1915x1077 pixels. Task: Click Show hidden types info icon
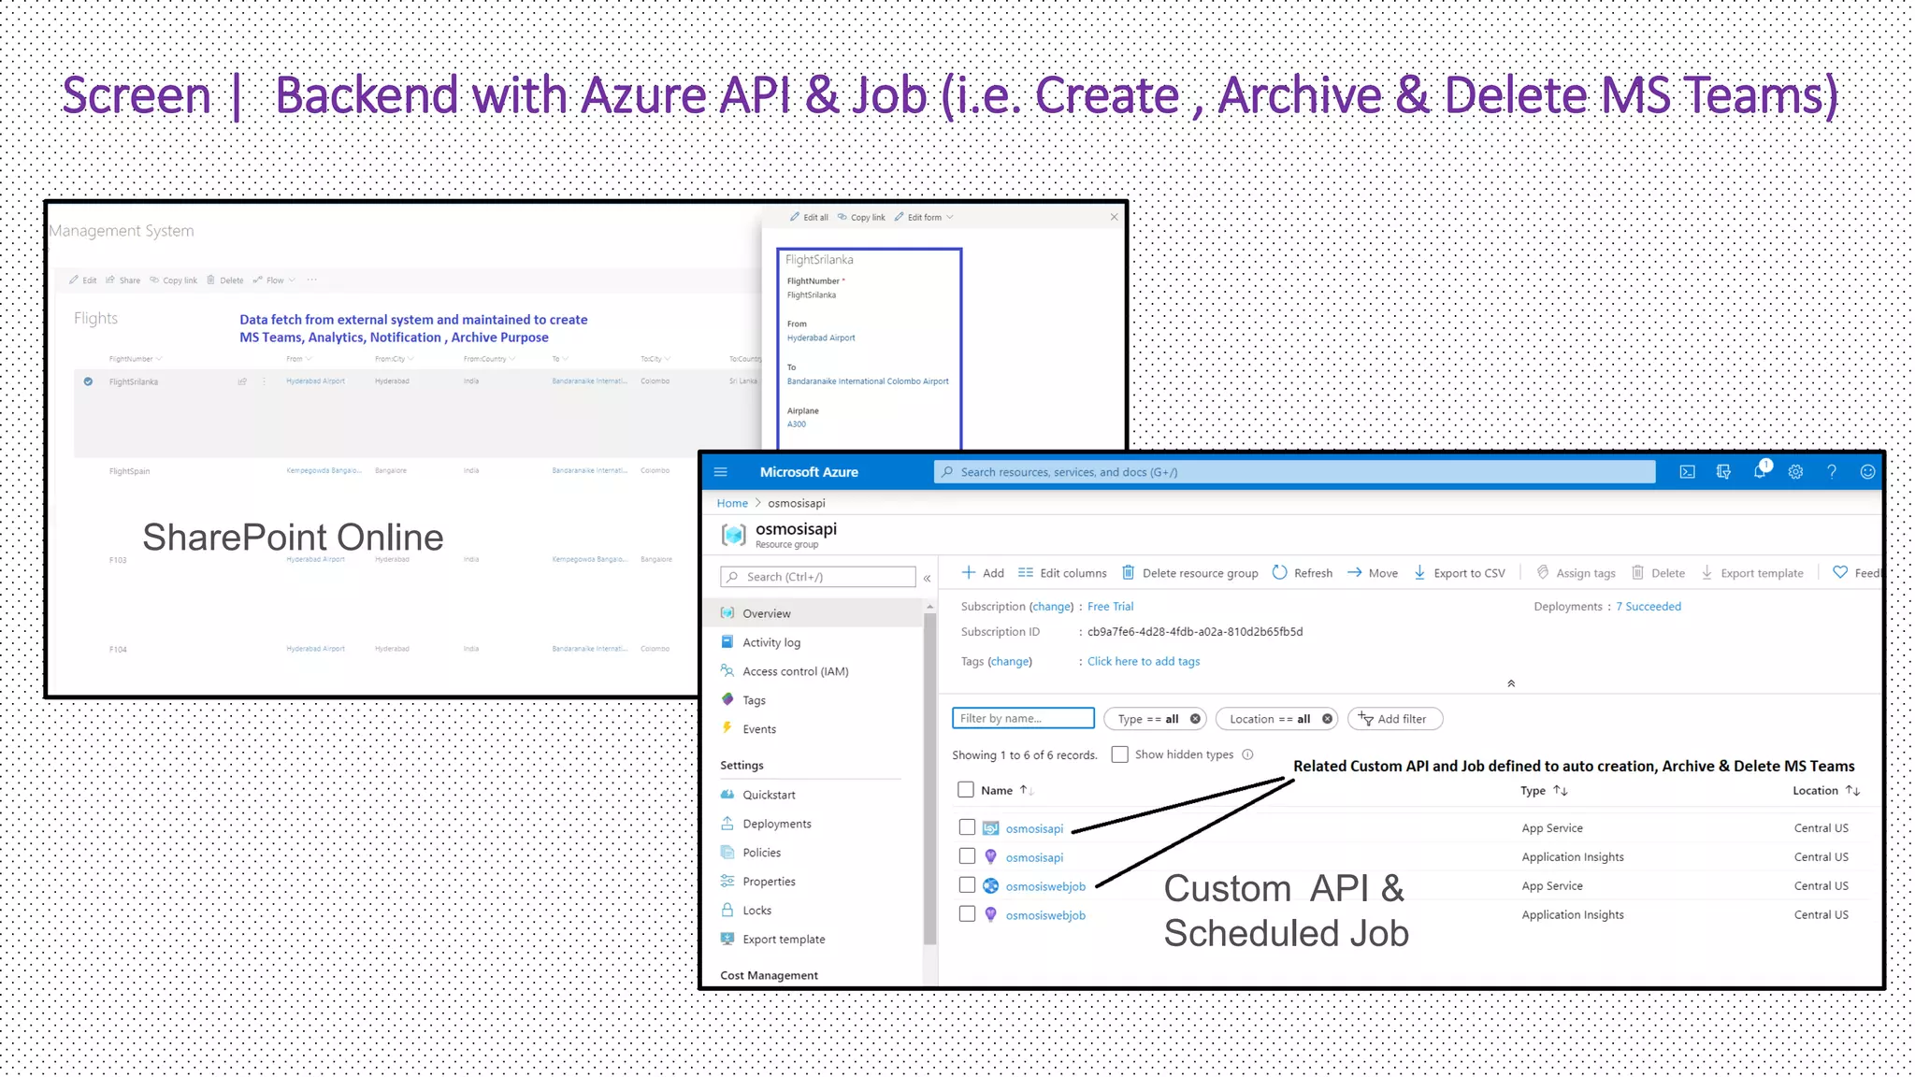pyautogui.click(x=1247, y=754)
